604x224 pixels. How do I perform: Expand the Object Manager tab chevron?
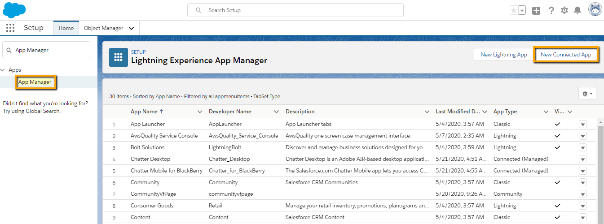pos(131,28)
